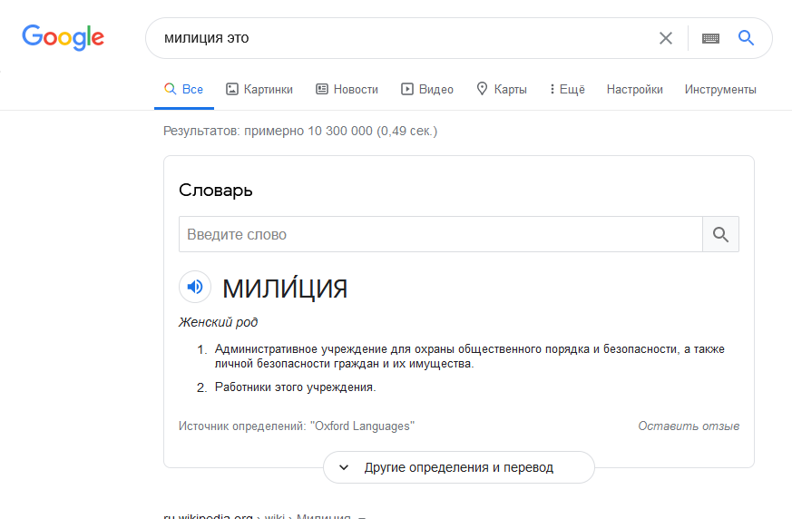
Task: Play pronunciation of милиция
Action: 195,288
